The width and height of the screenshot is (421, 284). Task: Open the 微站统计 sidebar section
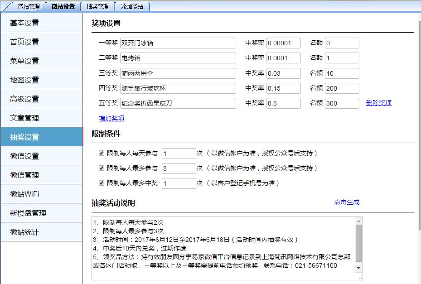click(x=42, y=231)
